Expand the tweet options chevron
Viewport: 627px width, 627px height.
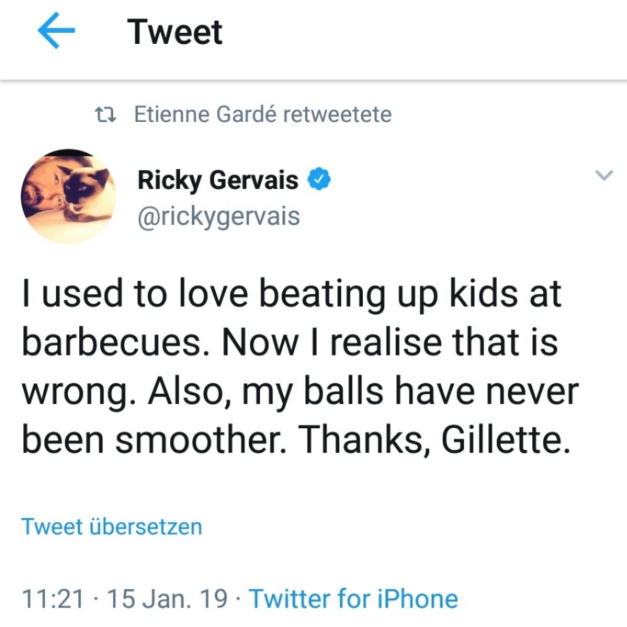604,175
